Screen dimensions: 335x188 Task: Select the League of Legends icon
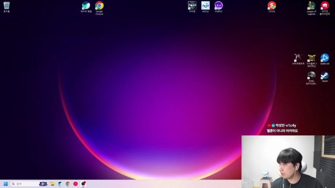[311, 5]
